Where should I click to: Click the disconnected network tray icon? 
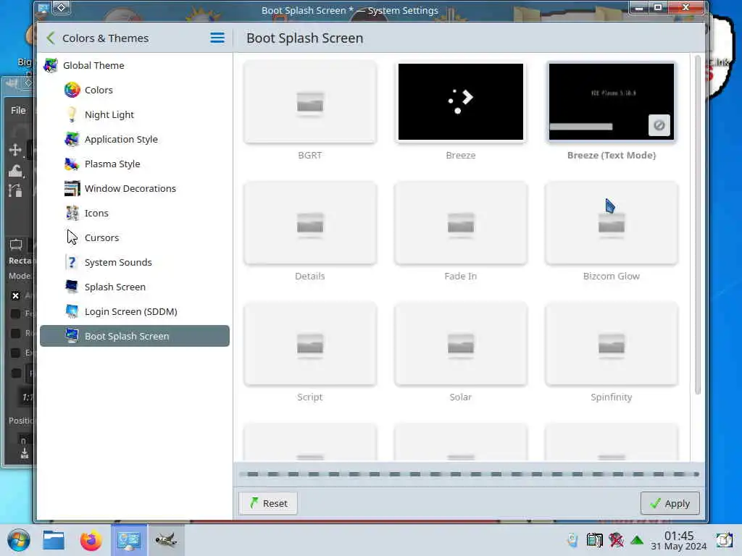[x=616, y=540]
